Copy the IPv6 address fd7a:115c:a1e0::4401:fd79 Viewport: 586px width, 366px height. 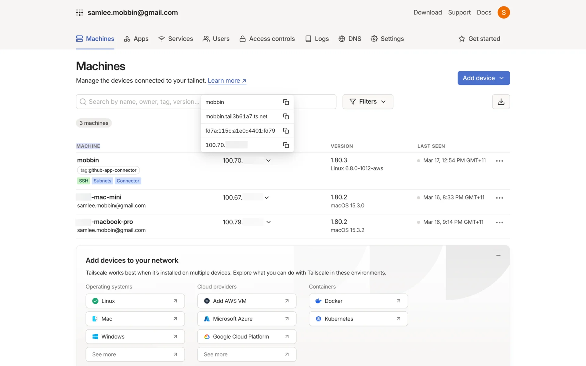[x=286, y=131]
